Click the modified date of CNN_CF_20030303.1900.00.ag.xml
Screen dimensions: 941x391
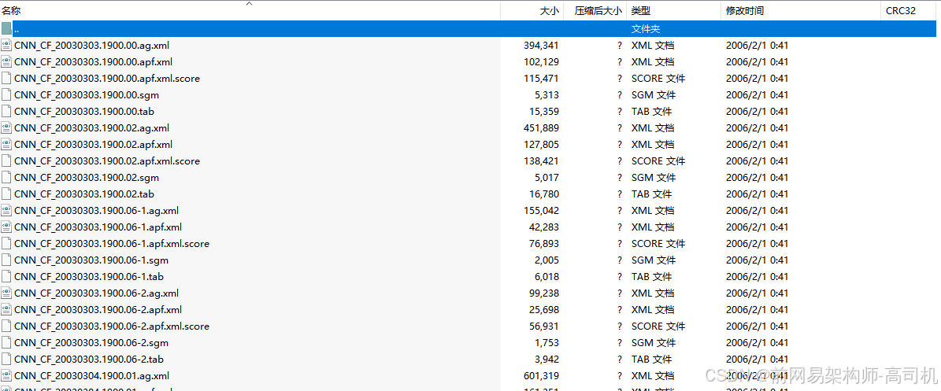758,45
